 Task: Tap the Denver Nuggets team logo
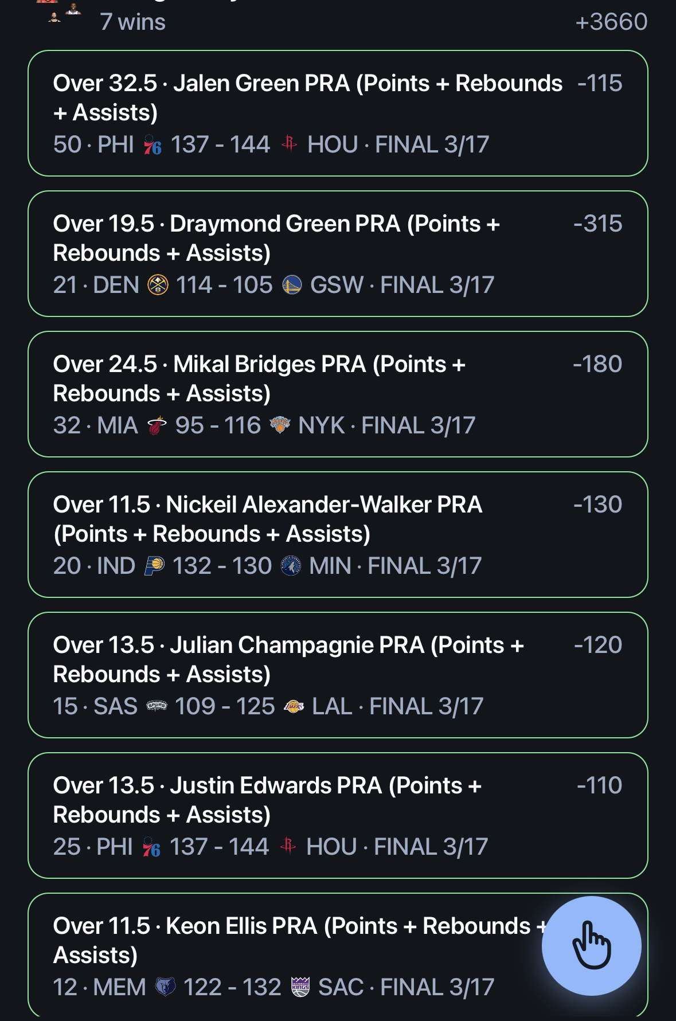[158, 285]
